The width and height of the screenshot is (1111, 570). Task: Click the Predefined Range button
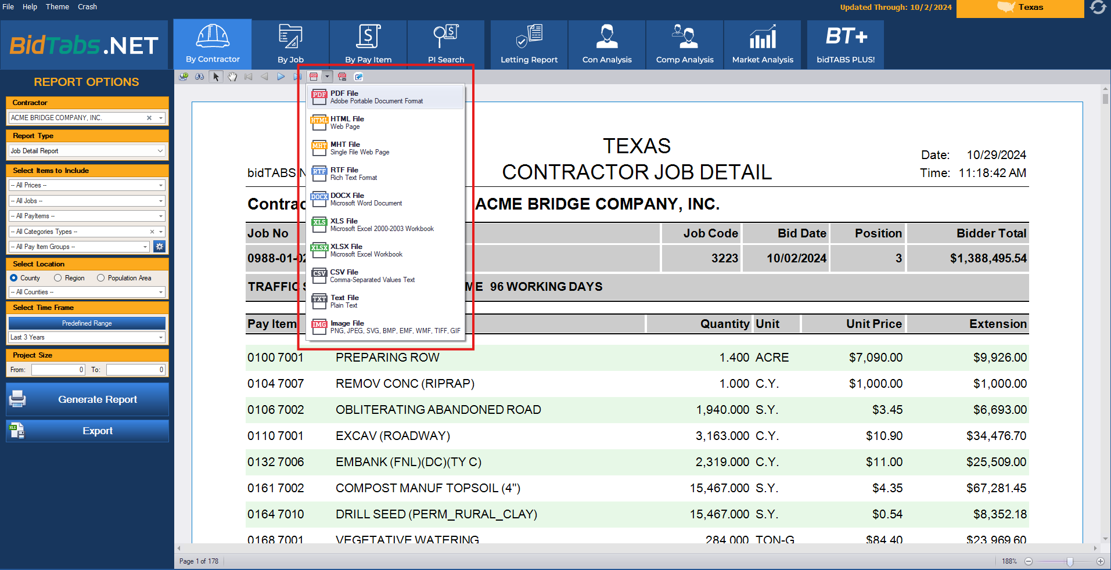(x=87, y=323)
